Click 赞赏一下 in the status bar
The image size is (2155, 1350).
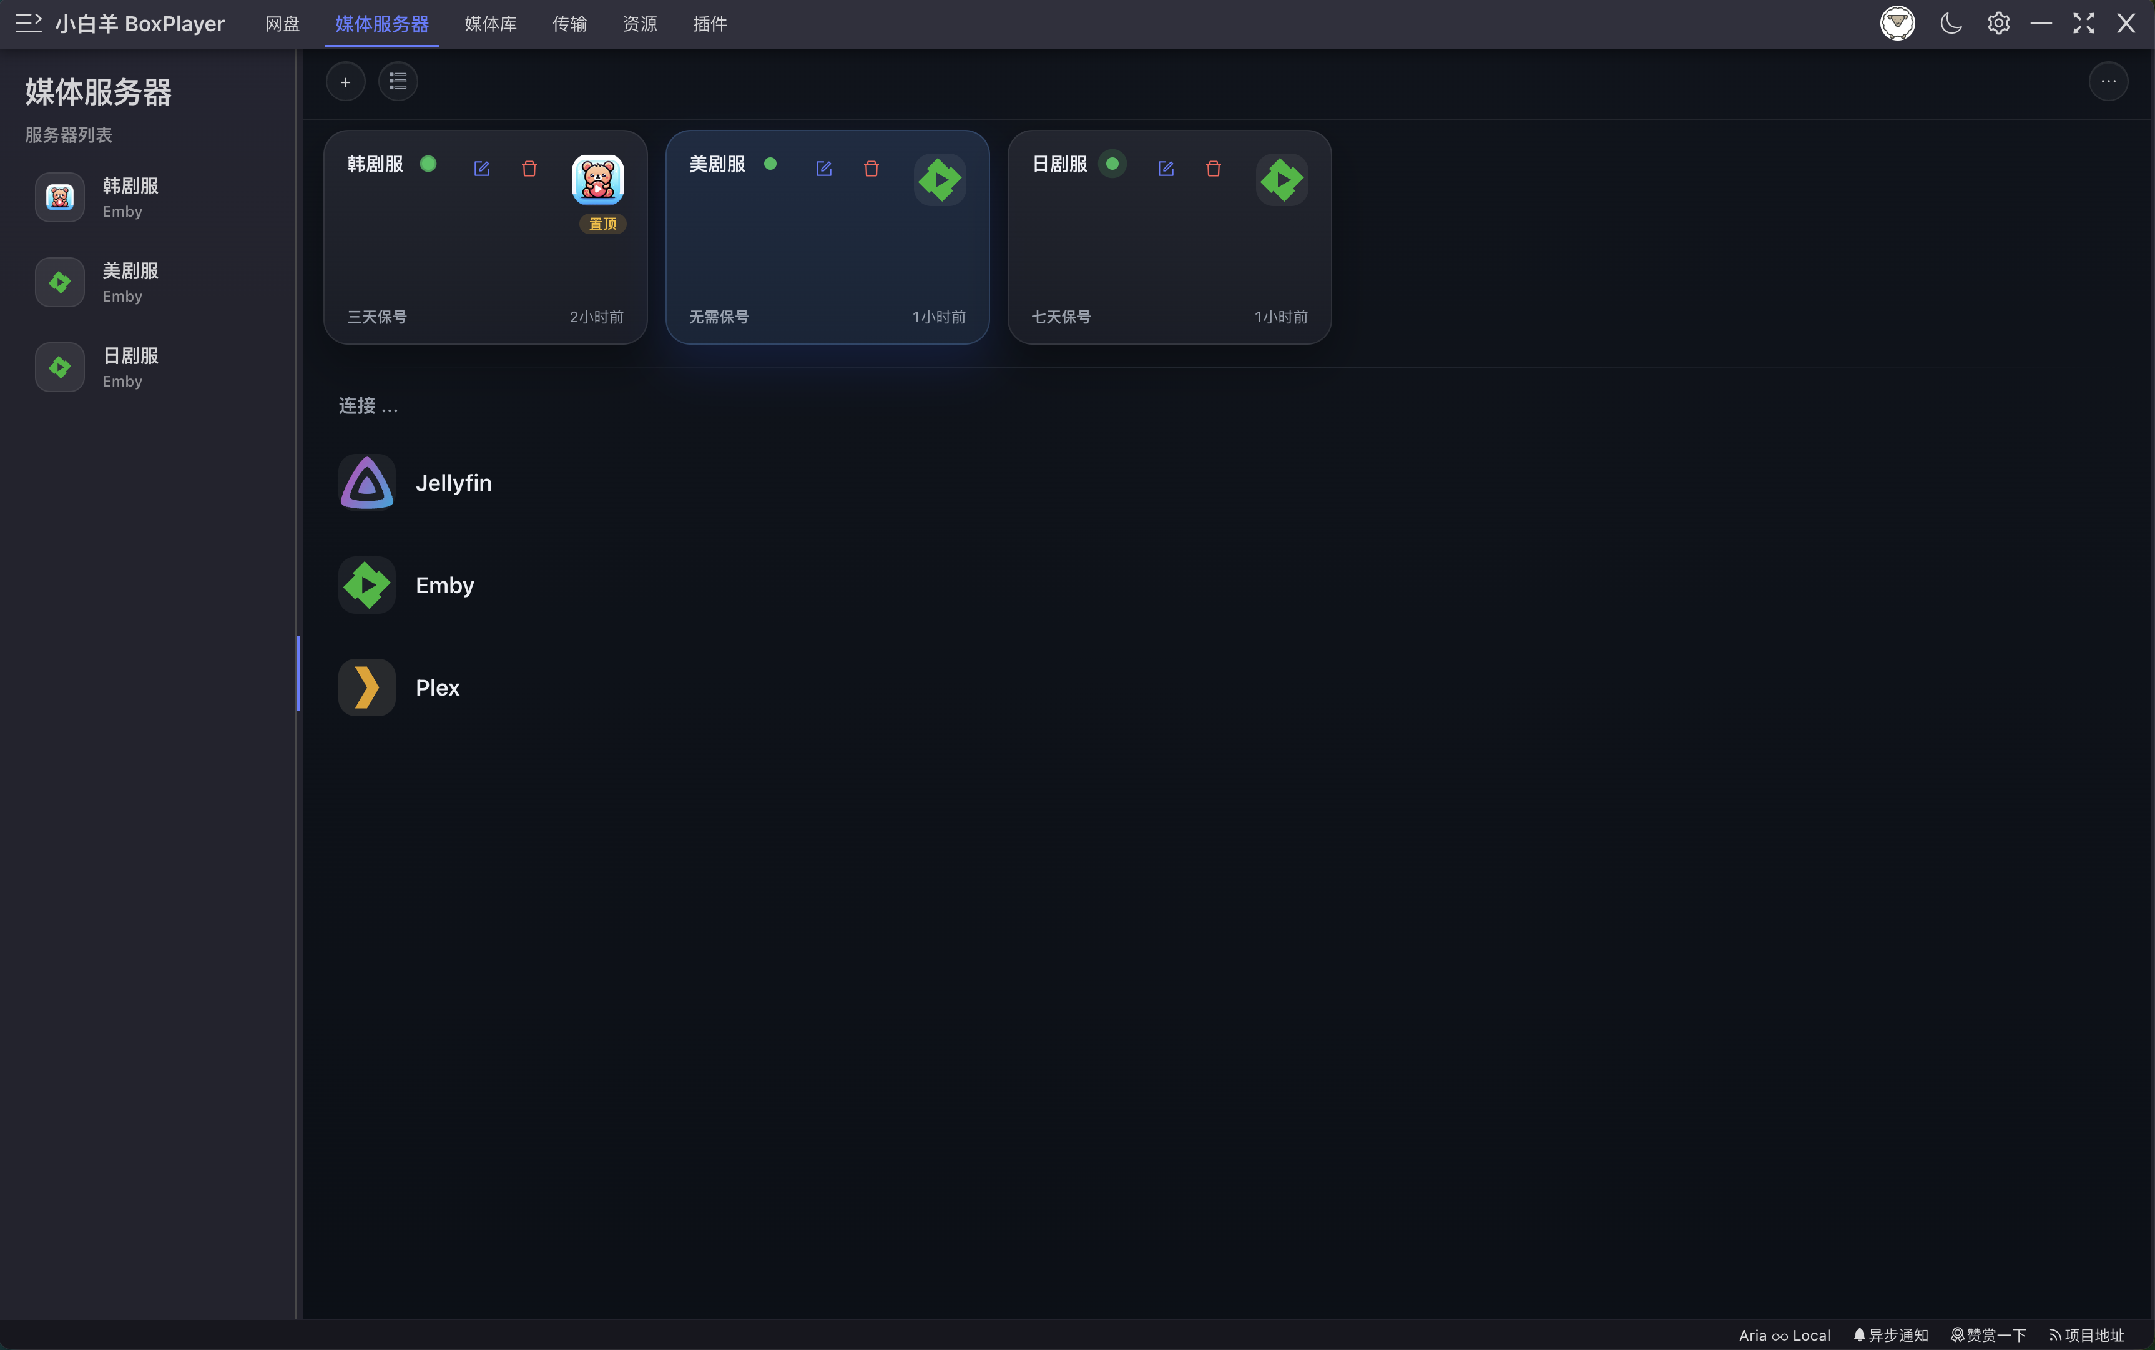tap(1988, 1336)
